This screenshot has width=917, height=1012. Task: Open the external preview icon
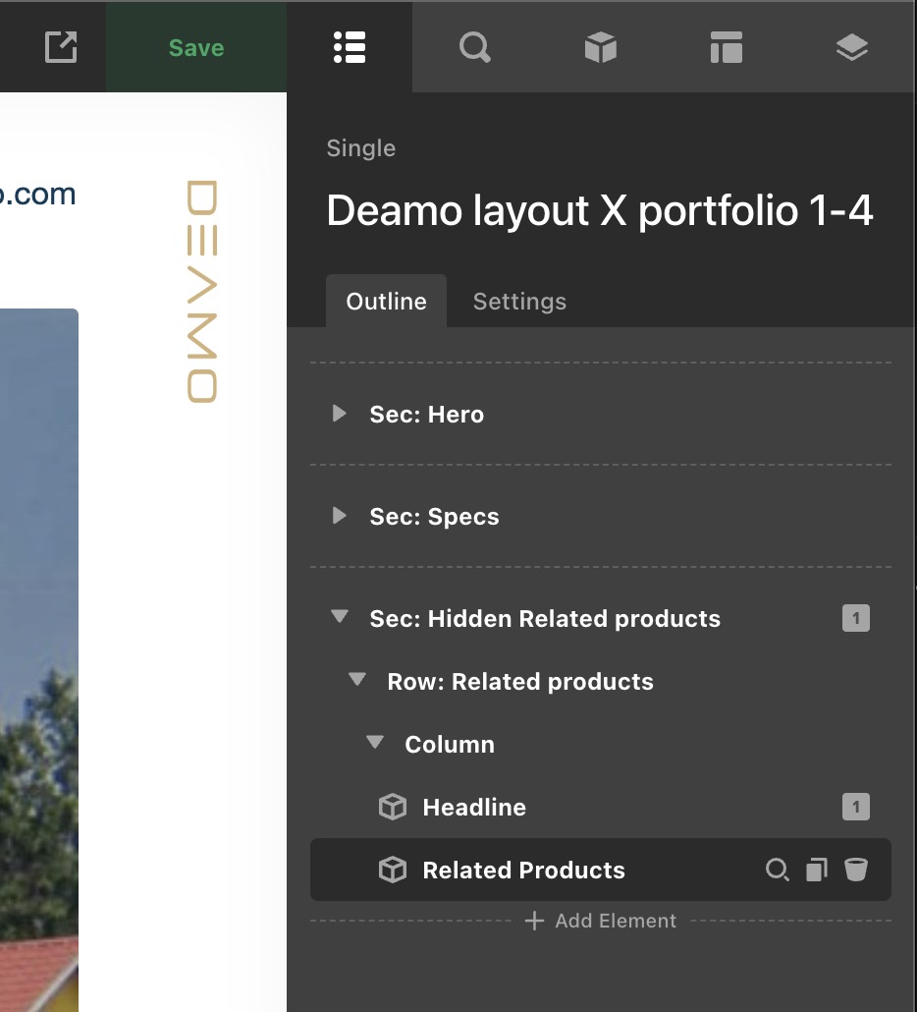(x=61, y=47)
